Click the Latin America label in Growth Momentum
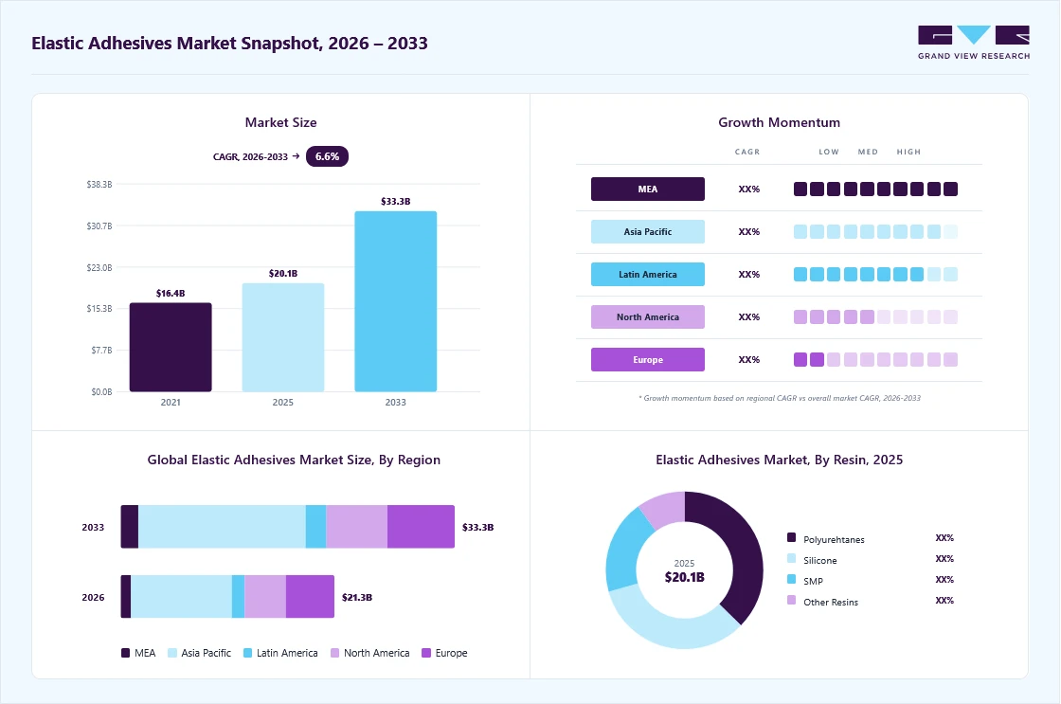The height and width of the screenshot is (704, 1061). [648, 274]
